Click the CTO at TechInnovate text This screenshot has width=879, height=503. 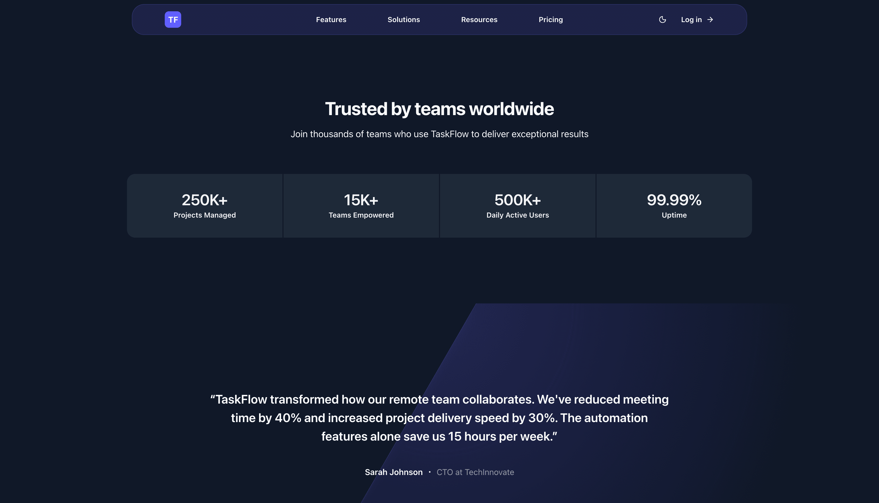475,472
